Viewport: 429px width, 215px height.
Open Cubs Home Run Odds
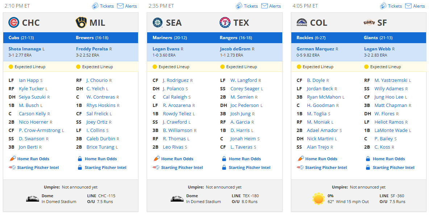[33, 159]
